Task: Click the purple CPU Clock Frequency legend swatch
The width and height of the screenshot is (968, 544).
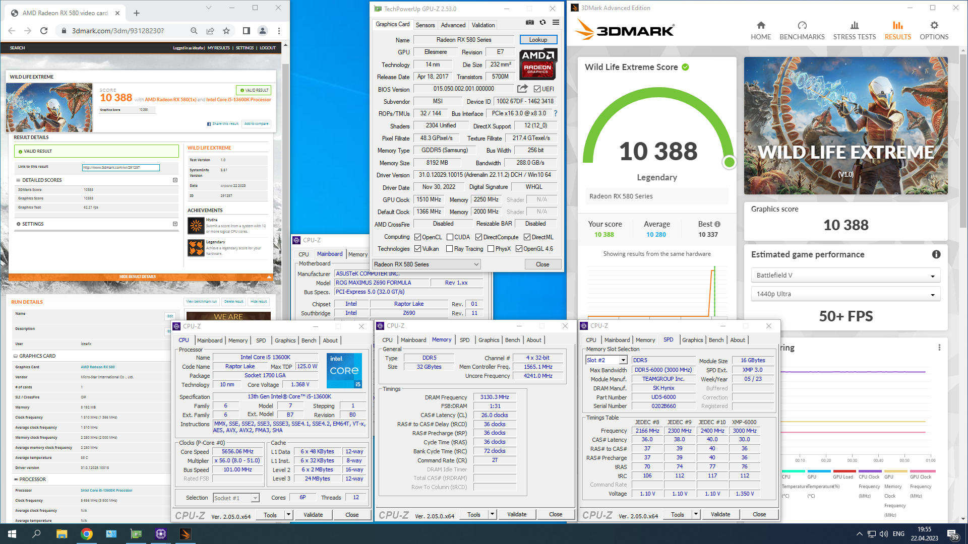Action: point(871,471)
